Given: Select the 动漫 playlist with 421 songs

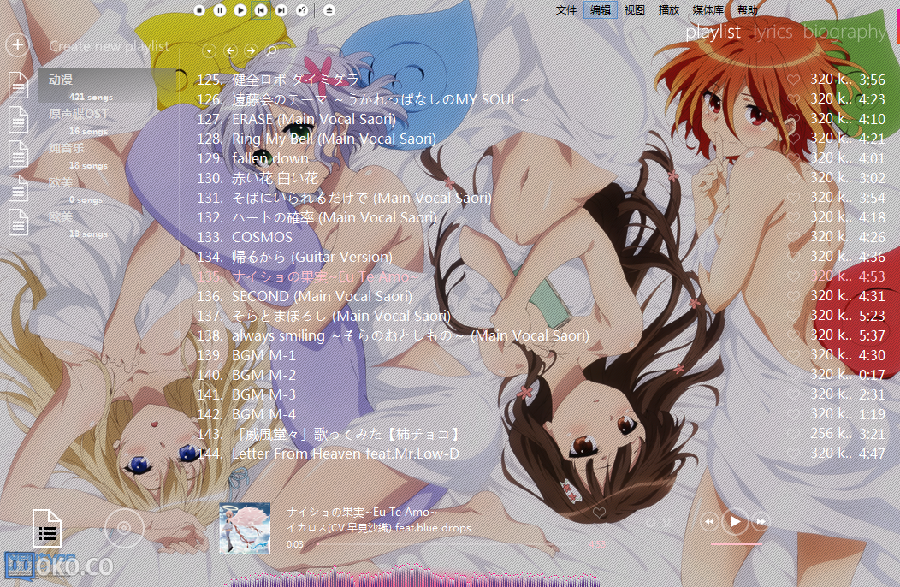Looking at the screenshot, I should point(108,86).
